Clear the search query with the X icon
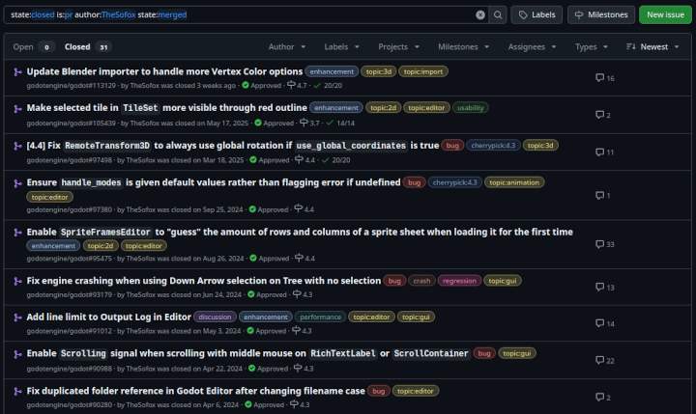This screenshot has width=696, height=414. 480,15
